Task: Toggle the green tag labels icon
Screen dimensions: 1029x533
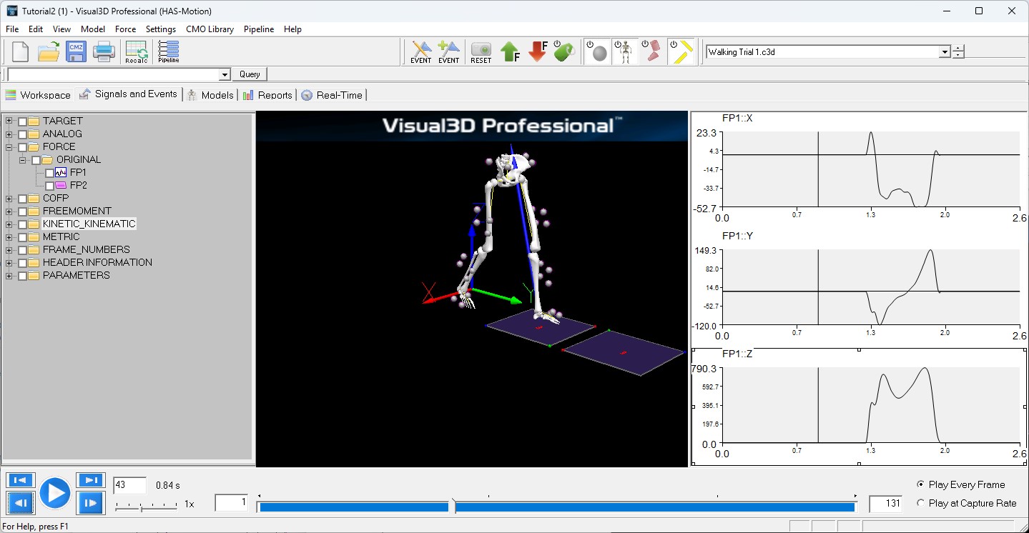Action: coord(565,52)
